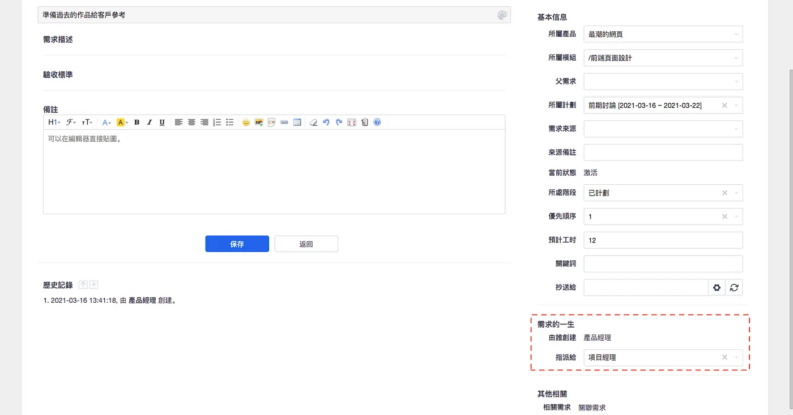Viewport: 793px width, 415px height.
Task: Open the 所屬模組 dropdown
Action: pyautogui.click(x=663, y=58)
